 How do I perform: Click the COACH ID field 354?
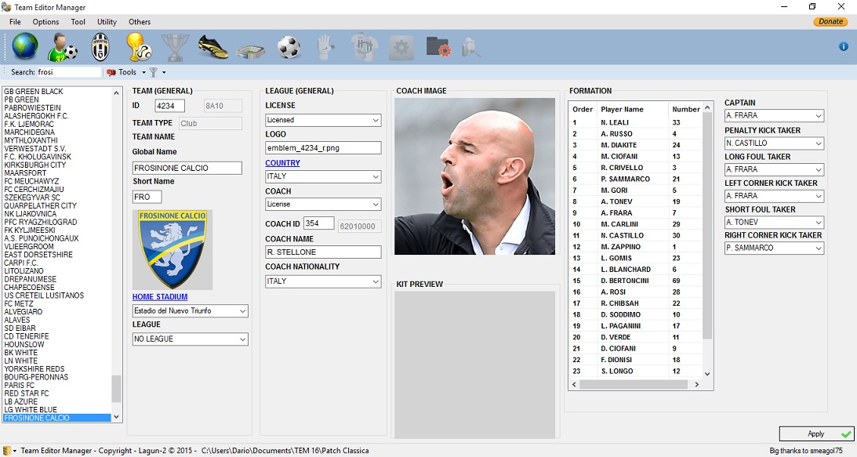[318, 223]
